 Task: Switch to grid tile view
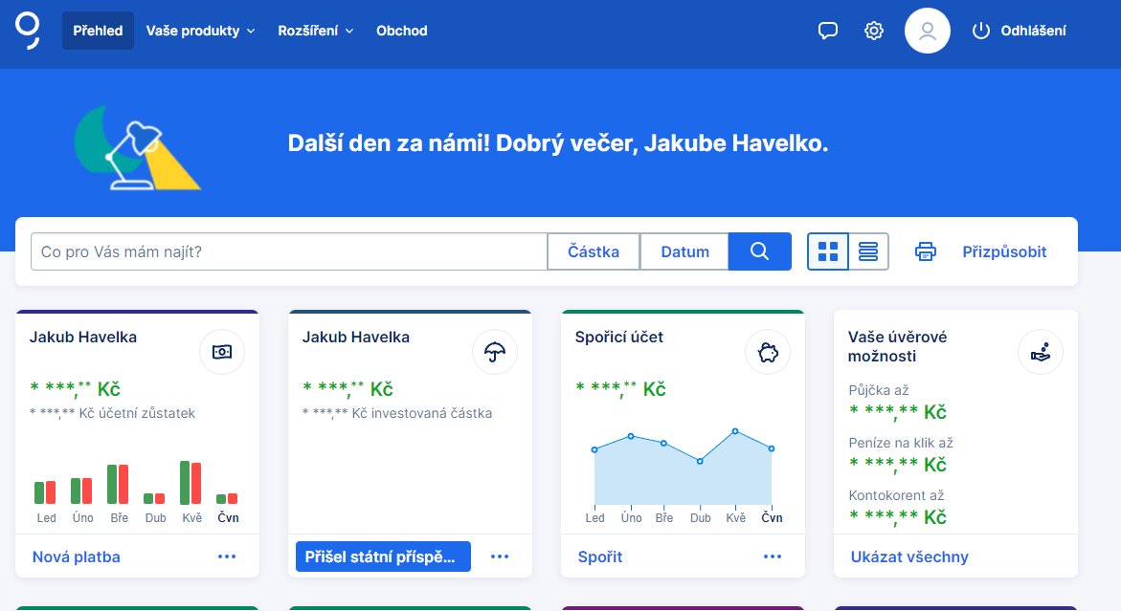point(828,251)
